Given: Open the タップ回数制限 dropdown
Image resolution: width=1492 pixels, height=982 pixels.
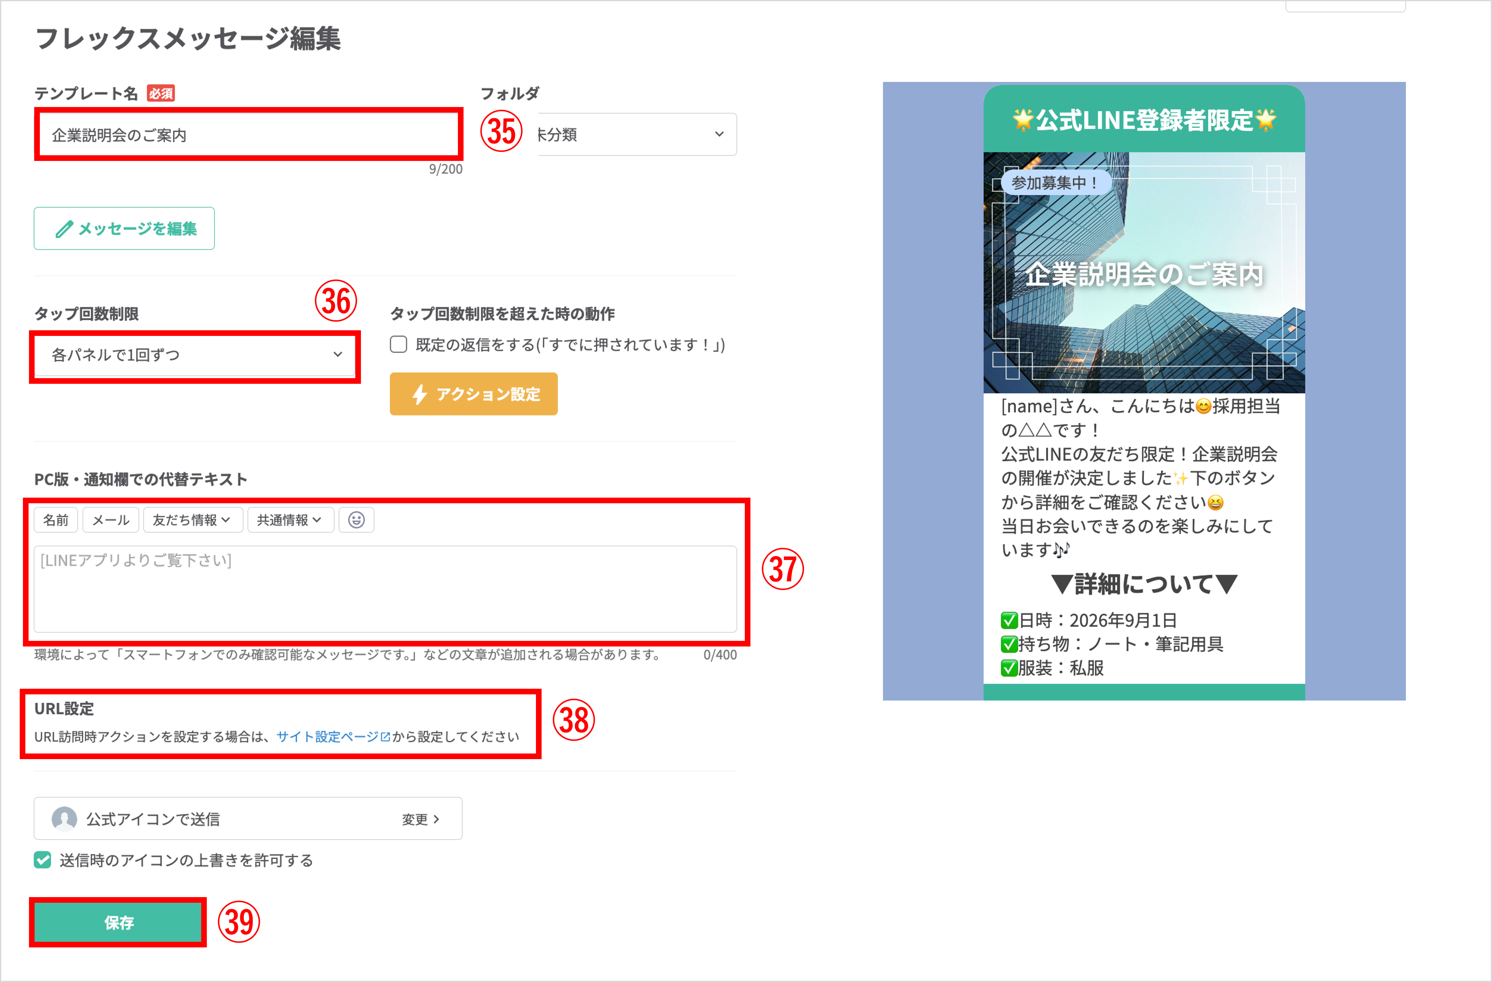Looking at the screenshot, I should 194,355.
